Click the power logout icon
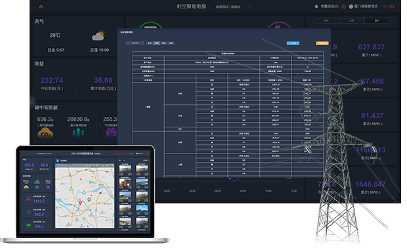This screenshot has width=407, height=250. point(385,7)
